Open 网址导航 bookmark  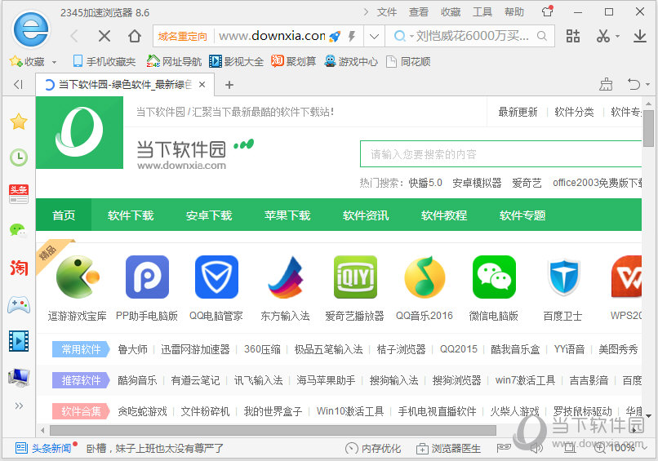(x=174, y=62)
